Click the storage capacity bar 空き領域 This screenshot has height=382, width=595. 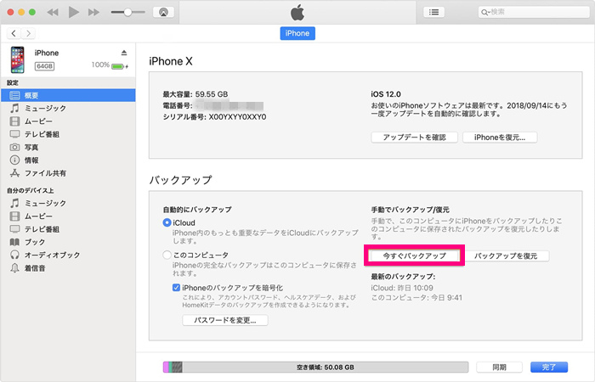(315, 368)
